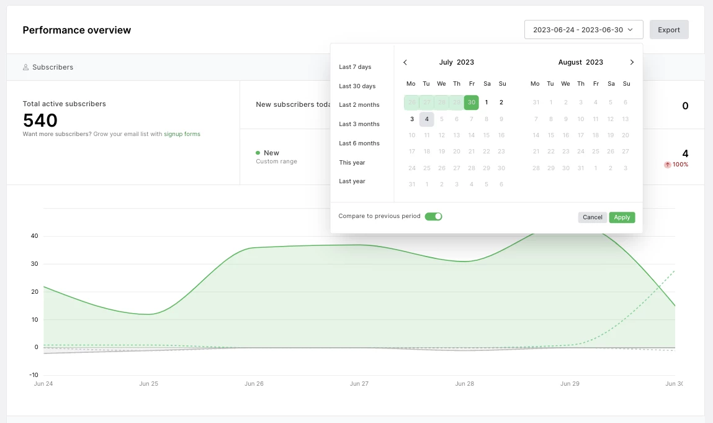713x423 pixels.
Task: Open the signup forms link
Action: pos(182,134)
